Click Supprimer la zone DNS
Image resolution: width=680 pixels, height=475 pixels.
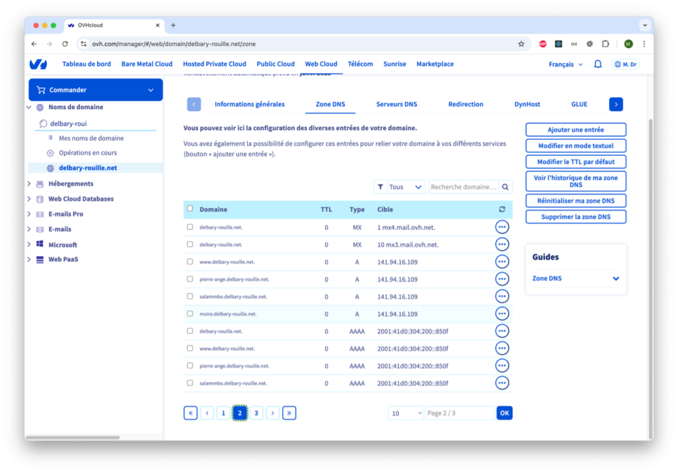[x=576, y=217]
